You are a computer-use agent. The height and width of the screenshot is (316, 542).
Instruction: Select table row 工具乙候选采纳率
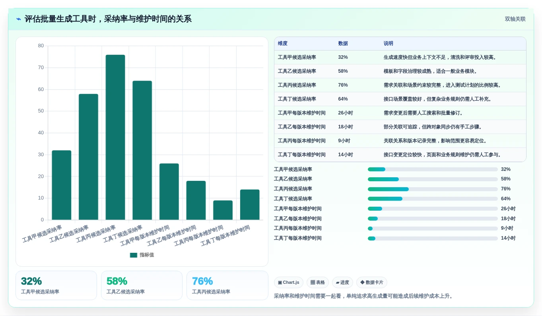click(400, 72)
